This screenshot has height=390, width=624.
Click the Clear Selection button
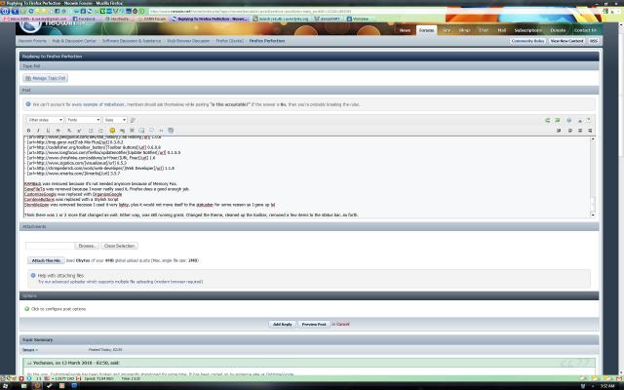[x=119, y=246]
